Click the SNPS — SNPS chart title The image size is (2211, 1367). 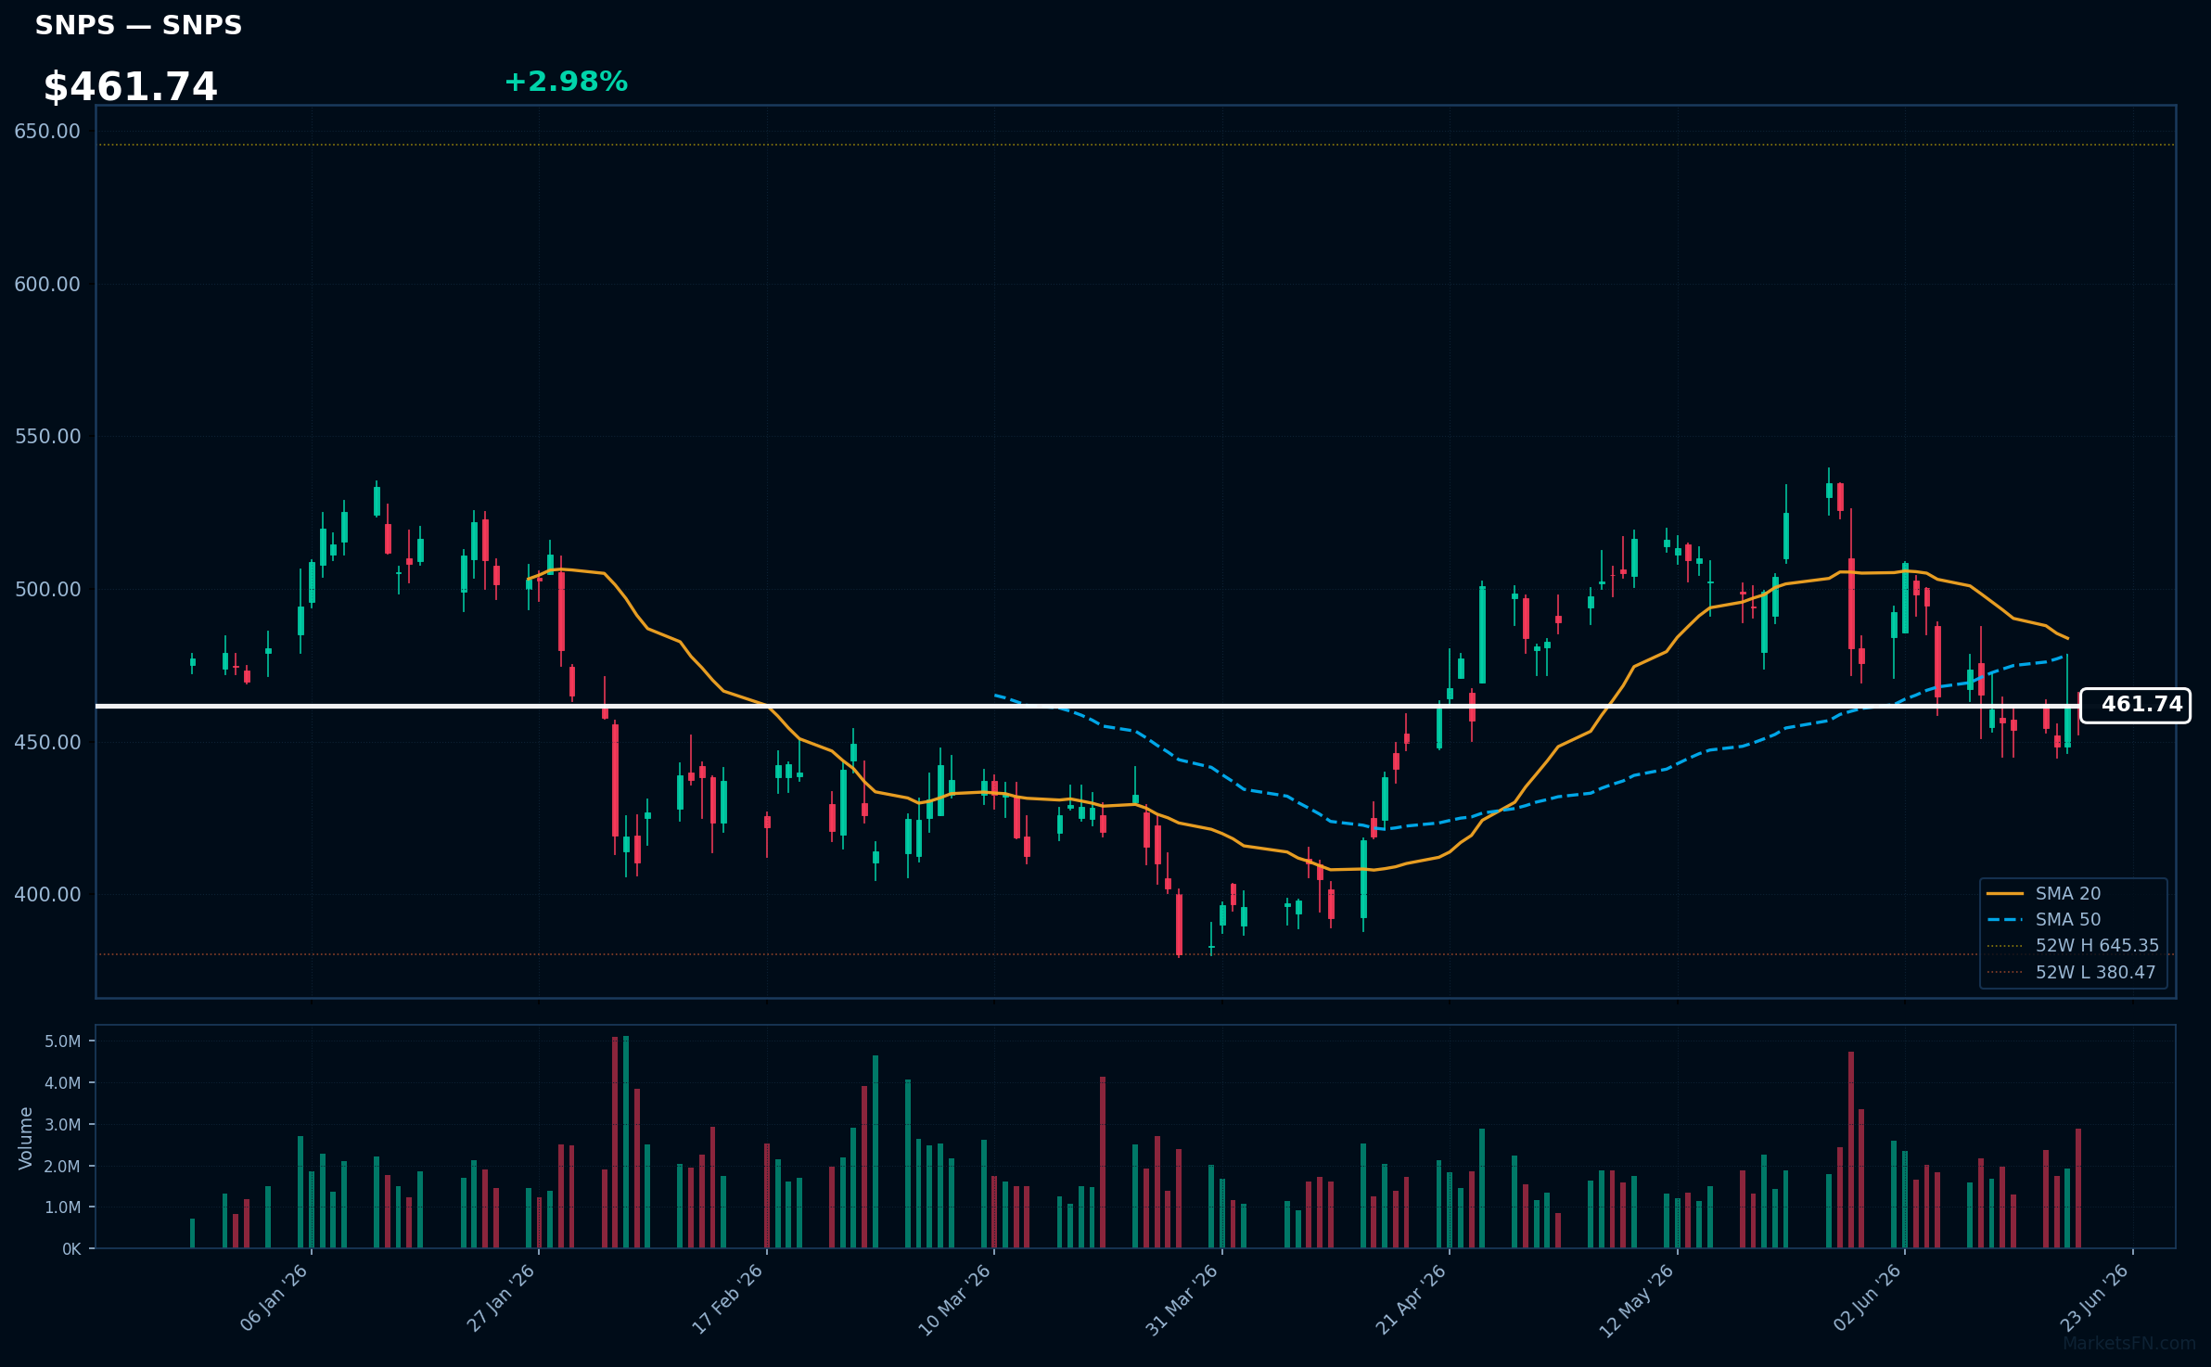(138, 26)
